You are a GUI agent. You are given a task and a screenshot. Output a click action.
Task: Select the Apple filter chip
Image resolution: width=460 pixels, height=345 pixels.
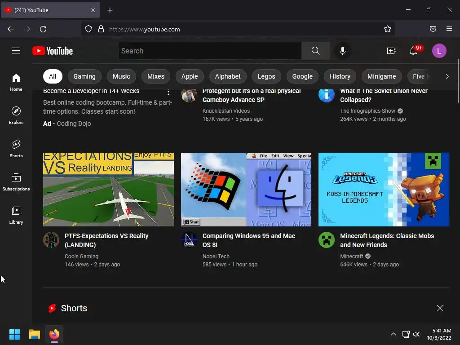190,76
